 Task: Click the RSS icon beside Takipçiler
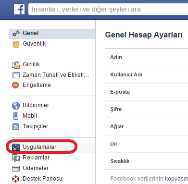tap(16, 127)
